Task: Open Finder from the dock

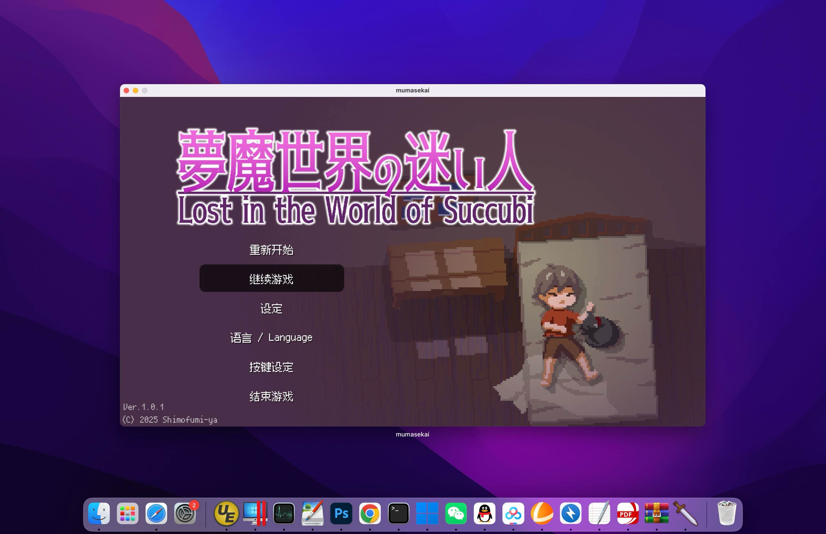Action: click(x=99, y=514)
